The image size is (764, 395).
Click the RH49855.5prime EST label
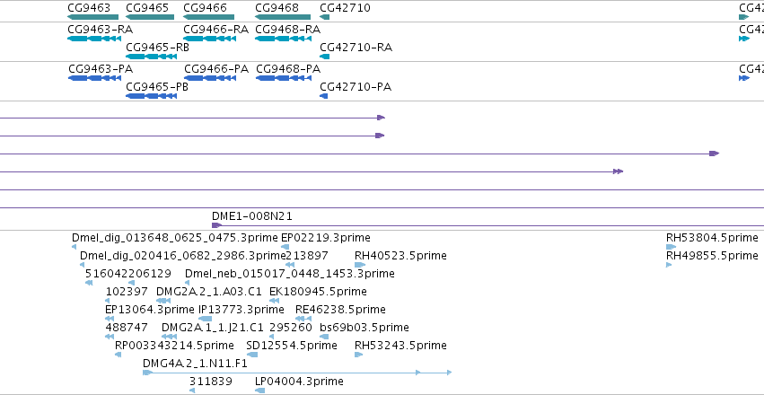tap(712, 256)
